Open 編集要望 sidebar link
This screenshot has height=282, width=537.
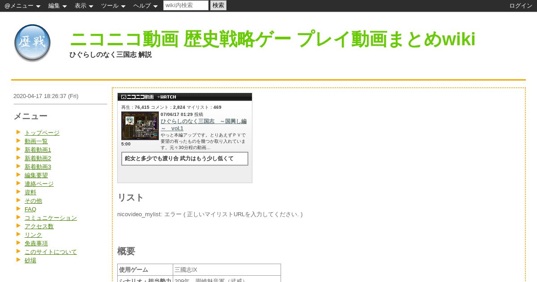point(36,175)
